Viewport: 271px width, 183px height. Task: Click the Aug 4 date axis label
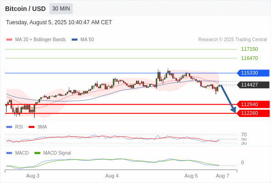click(112, 176)
